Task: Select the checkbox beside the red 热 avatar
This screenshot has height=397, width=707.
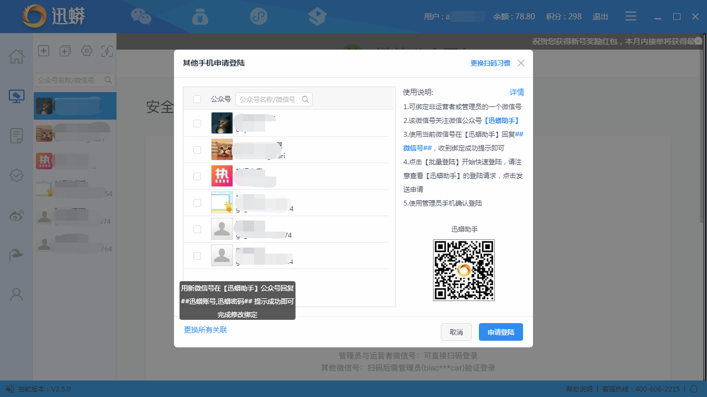Action: [x=197, y=176]
